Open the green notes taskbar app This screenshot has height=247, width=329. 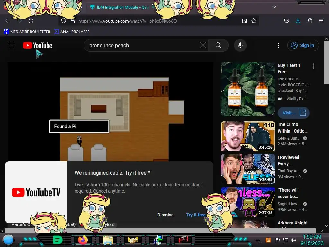[58, 240]
